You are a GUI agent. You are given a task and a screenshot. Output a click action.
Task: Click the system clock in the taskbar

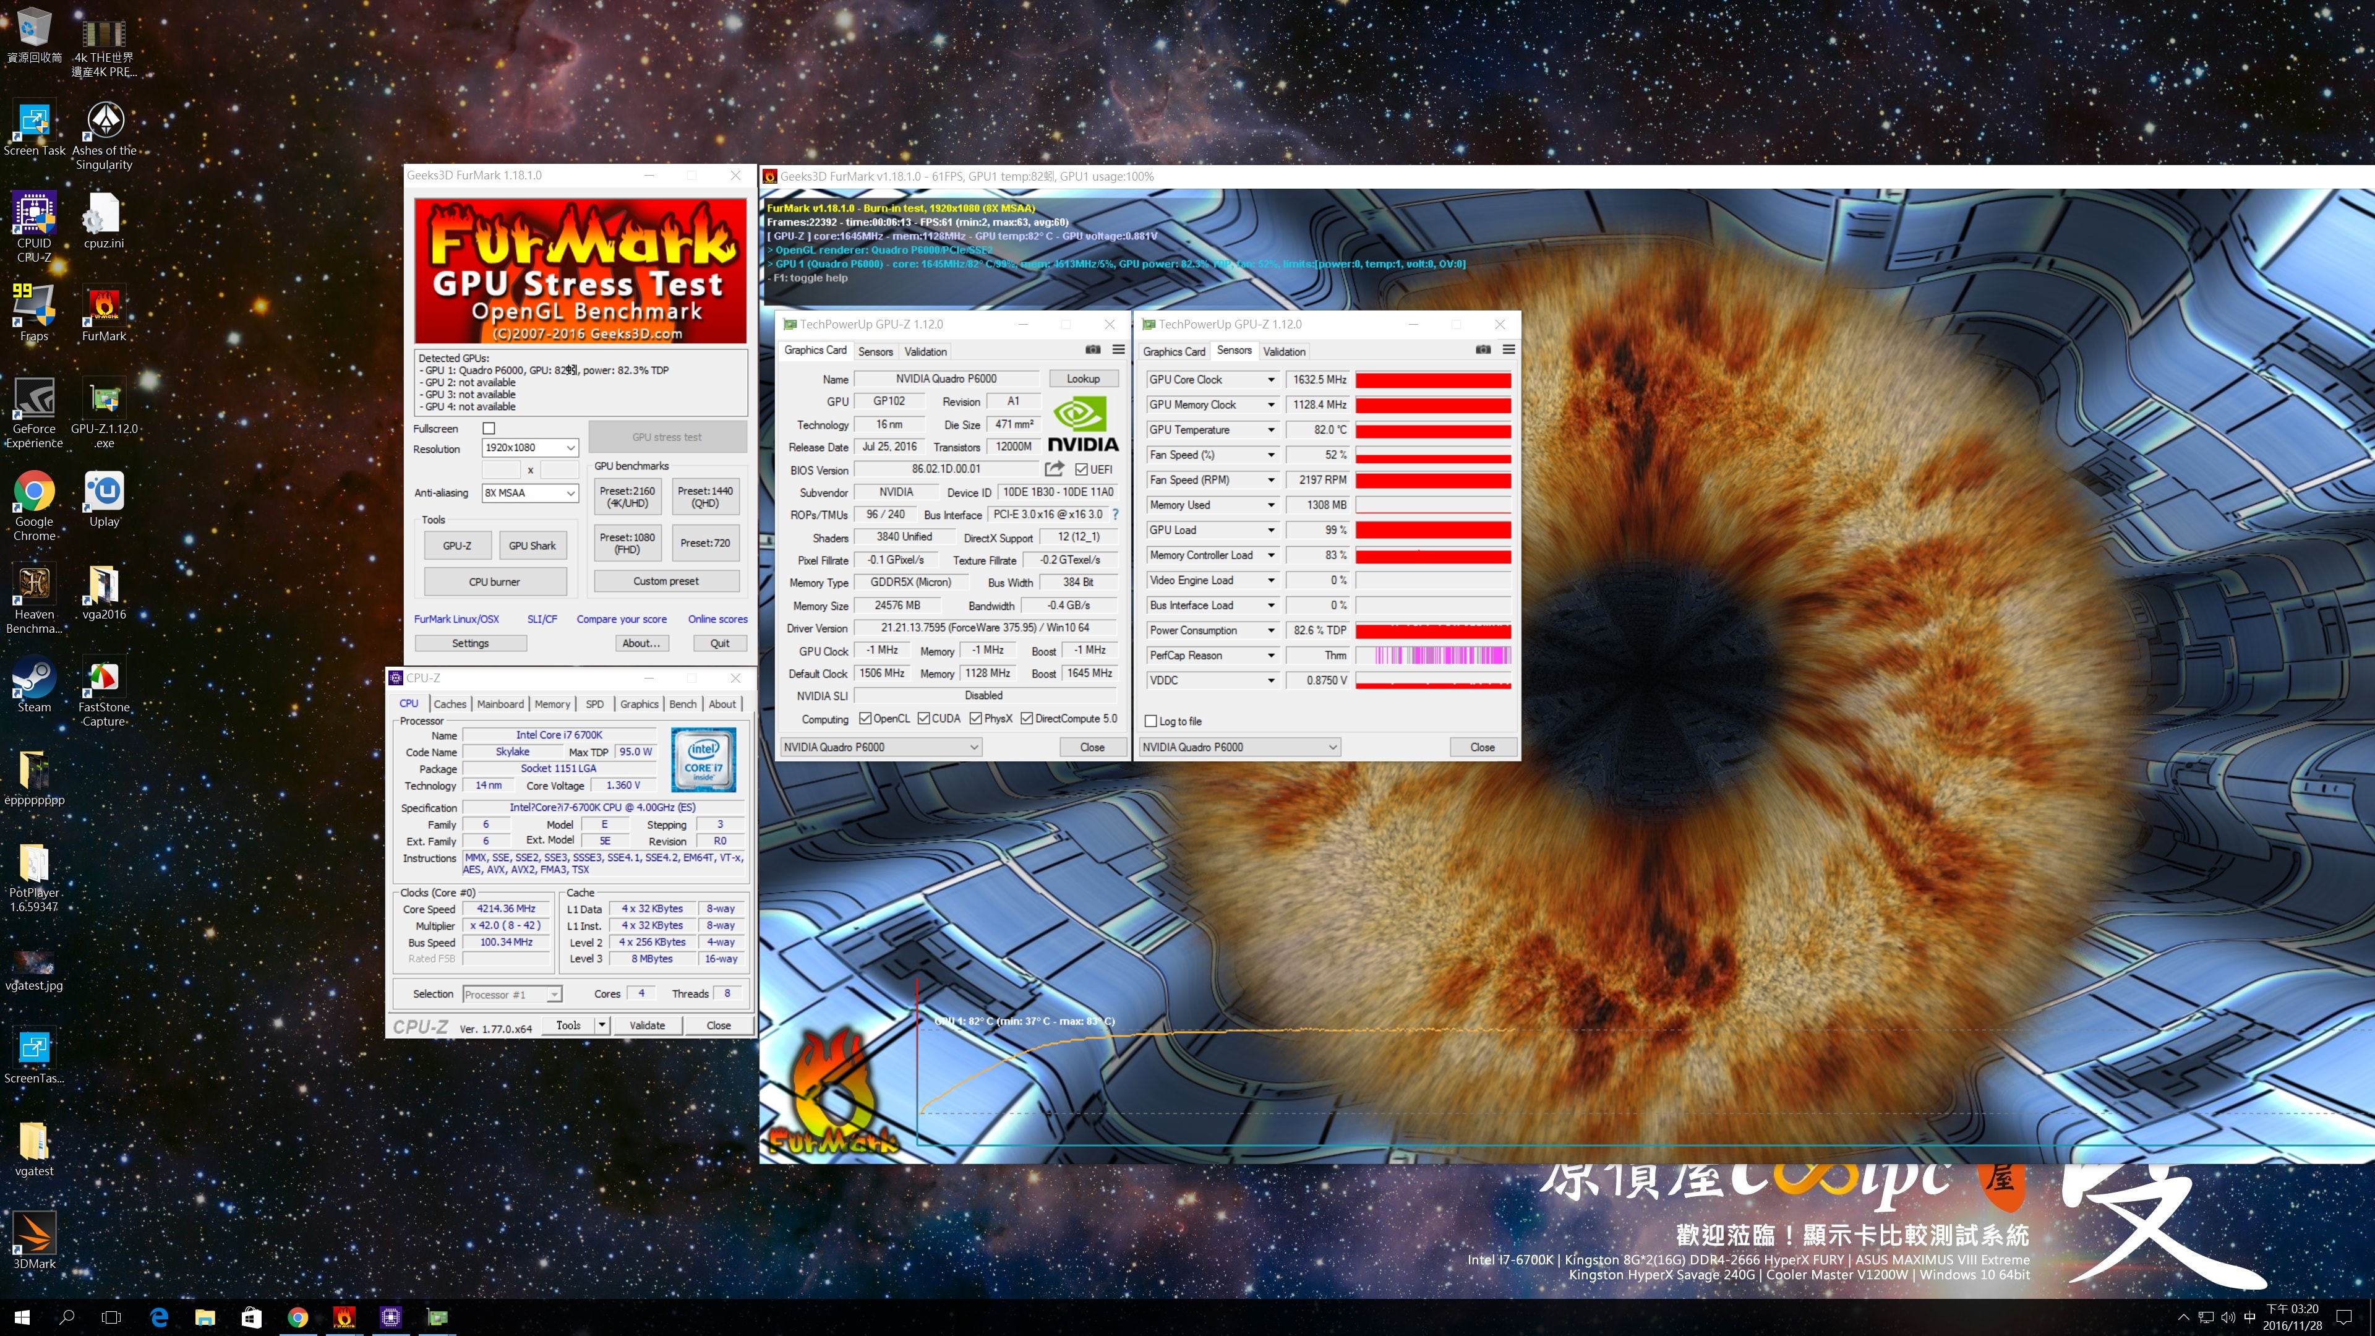tap(2291, 1317)
